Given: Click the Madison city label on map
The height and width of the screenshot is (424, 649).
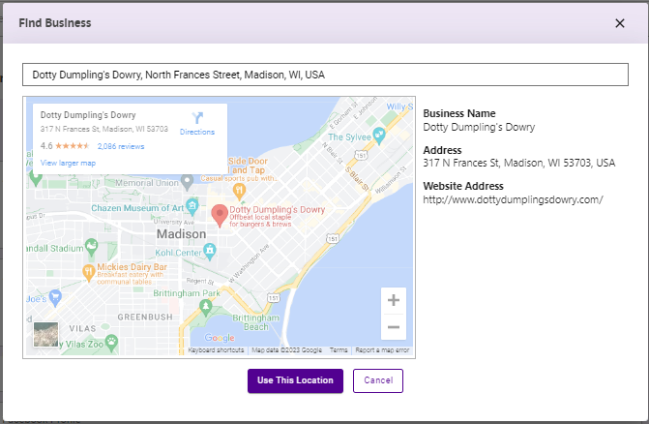Looking at the screenshot, I should 181,234.
